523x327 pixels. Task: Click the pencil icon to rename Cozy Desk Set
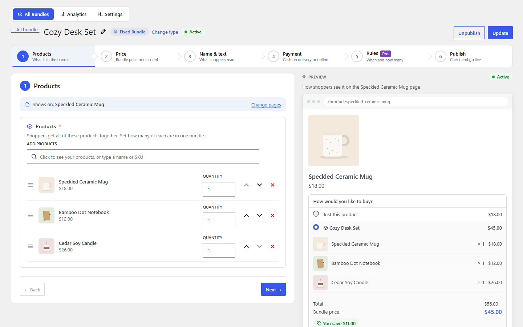tap(103, 32)
